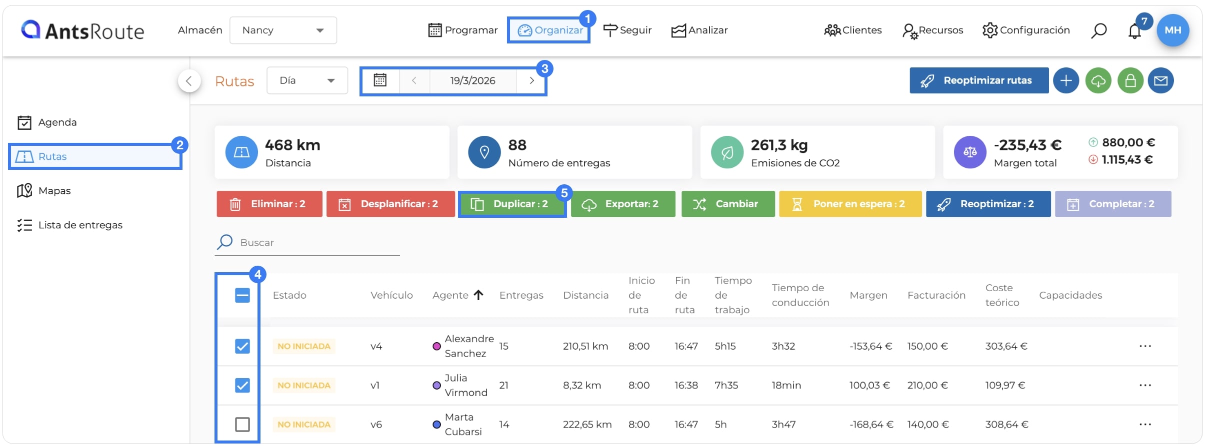
Task: Click the 222,65 km distance cell
Action: (x=587, y=424)
